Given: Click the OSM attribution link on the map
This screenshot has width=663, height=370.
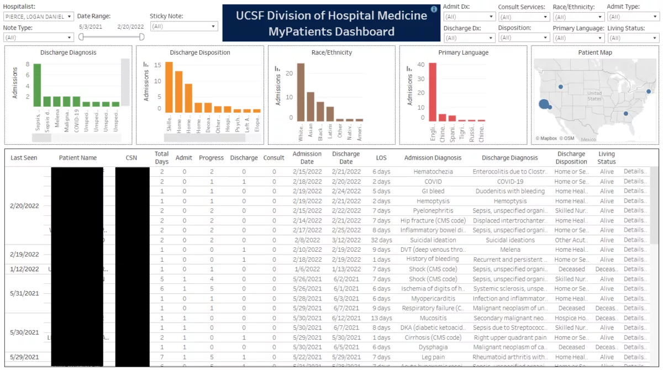Looking at the screenshot, I should point(567,138).
